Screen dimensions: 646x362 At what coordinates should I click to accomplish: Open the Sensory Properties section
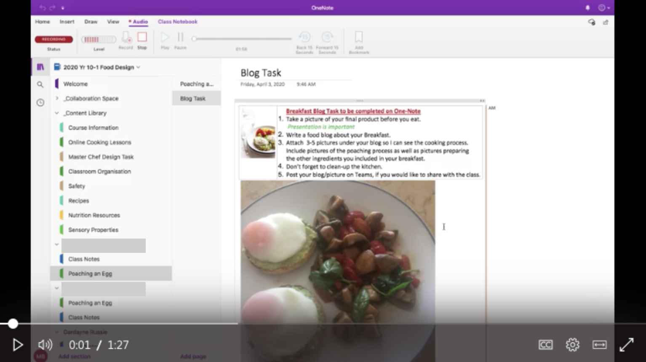[93, 230]
